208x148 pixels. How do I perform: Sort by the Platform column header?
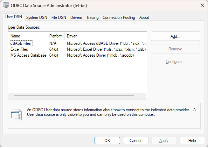56,36
